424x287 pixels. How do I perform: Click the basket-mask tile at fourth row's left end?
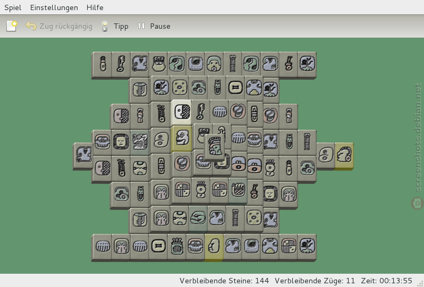click(x=102, y=142)
